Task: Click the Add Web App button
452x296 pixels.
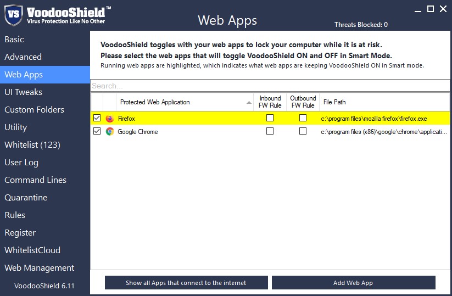Action: click(x=353, y=283)
